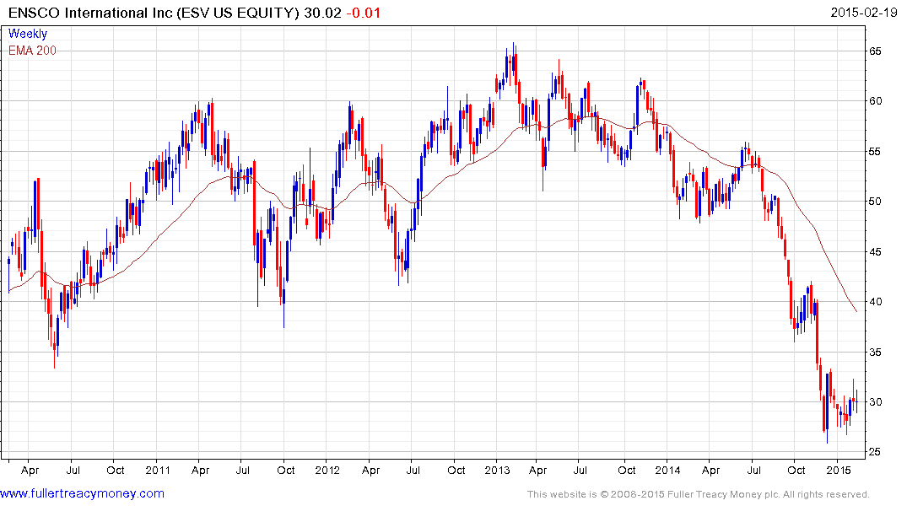
Task: Click the Weekly timeframe label
Action: (x=27, y=34)
